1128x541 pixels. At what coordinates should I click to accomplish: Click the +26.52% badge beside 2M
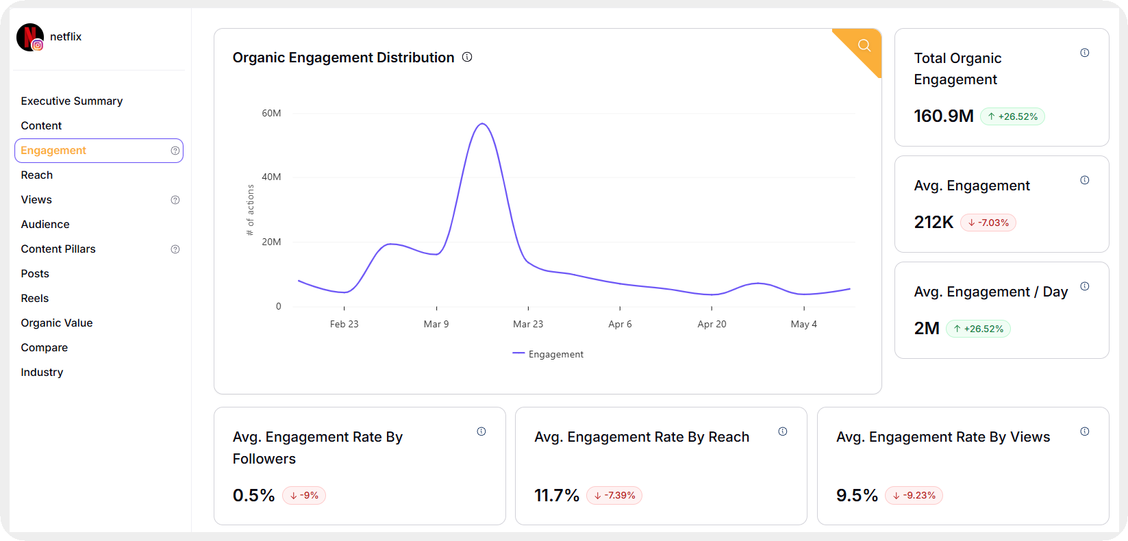pos(978,329)
